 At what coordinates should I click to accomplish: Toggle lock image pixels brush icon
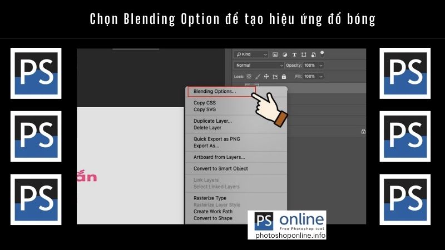pyautogui.click(x=258, y=77)
